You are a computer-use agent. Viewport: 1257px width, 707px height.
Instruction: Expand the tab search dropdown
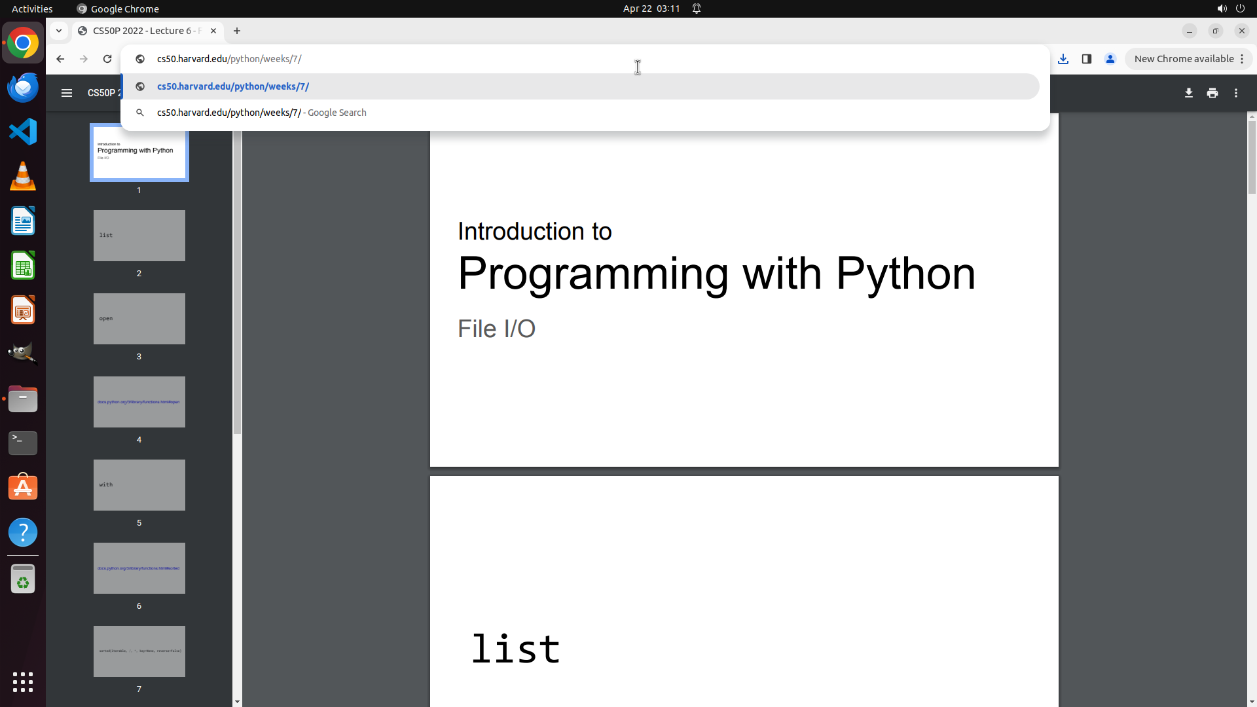(x=59, y=31)
